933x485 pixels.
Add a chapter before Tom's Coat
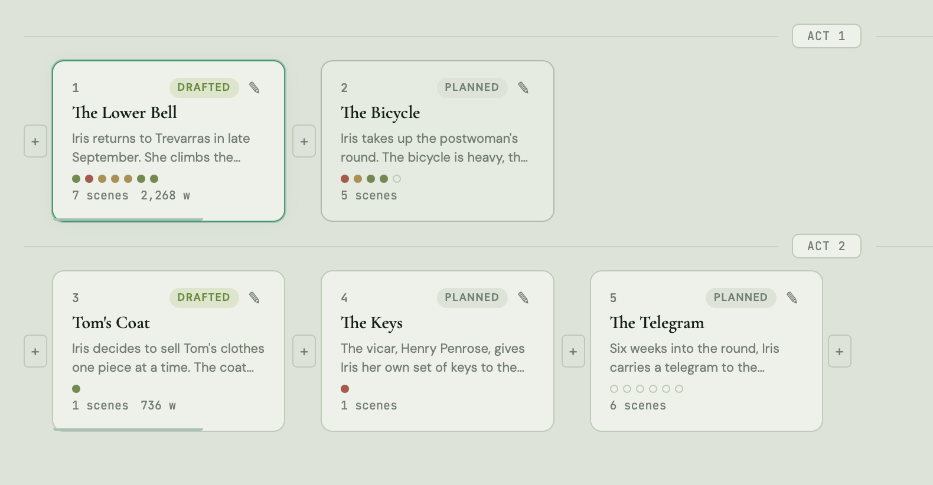pos(35,352)
